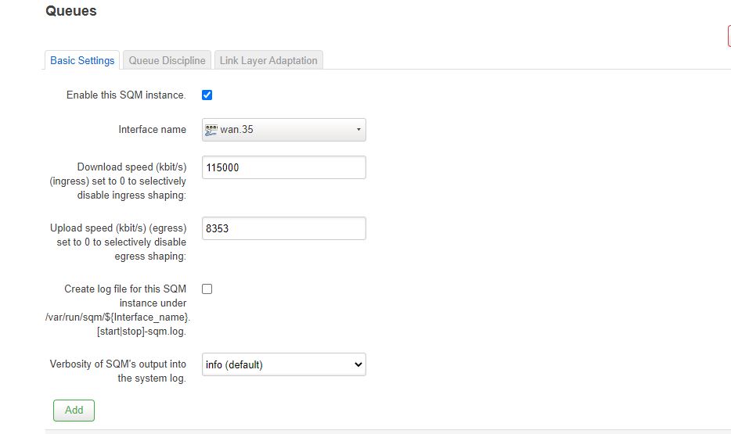
Task: Focus the Download speed field showing 115000
Action: tap(284, 167)
